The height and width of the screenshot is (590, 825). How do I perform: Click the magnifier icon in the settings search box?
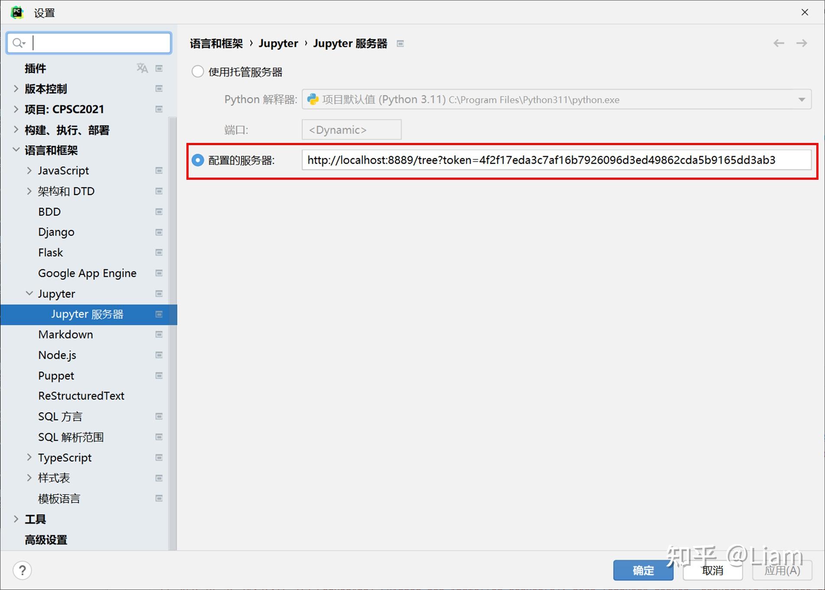click(18, 42)
